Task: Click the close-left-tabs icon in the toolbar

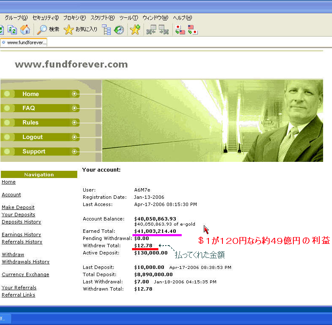Action: click(x=152, y=30)
